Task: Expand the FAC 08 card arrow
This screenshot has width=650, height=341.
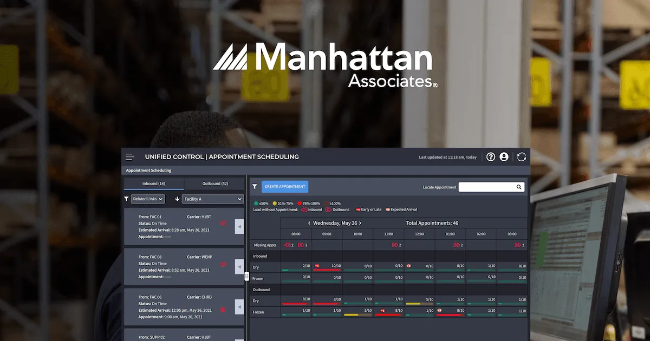Action: 239,267
